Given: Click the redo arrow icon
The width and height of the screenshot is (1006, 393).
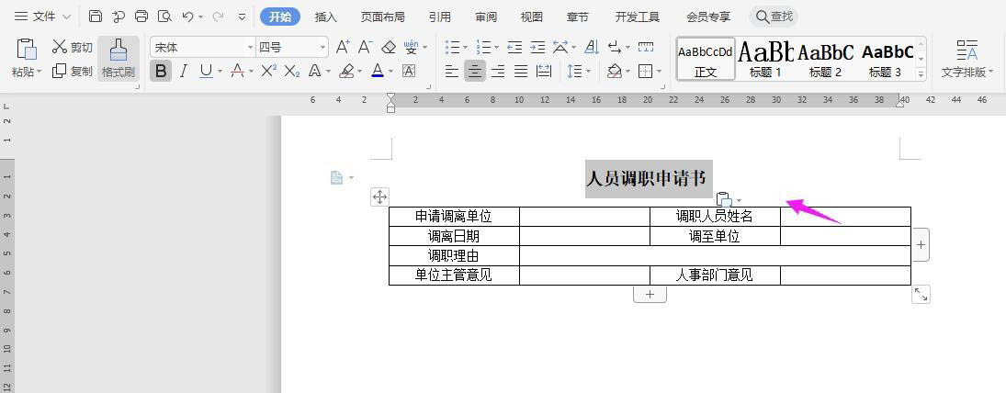Looking at the screenshot, I should coord(218,17).
